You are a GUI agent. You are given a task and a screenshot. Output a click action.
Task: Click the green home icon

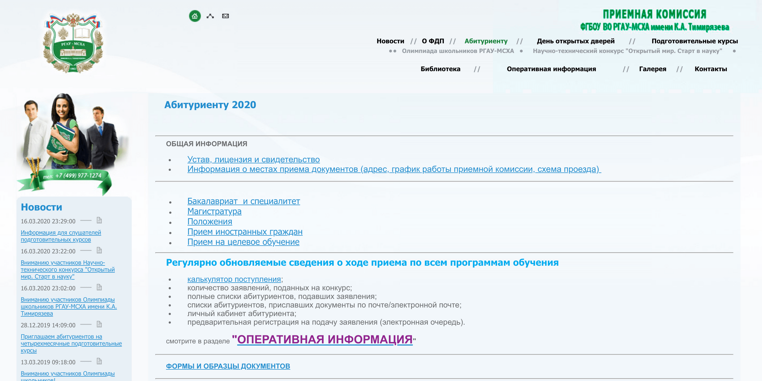(x=195, y=16)
